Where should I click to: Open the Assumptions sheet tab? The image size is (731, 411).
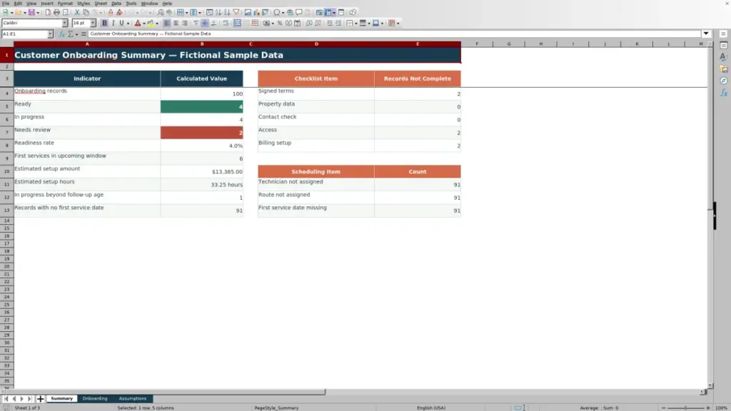[x=132, y=398]
